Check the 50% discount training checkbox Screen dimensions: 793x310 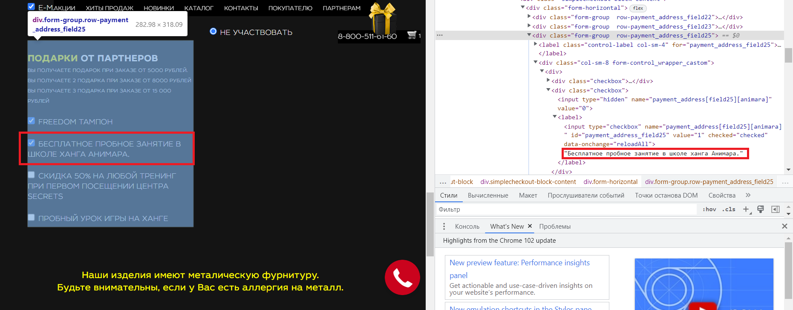pyautogui.click(x=32, y=175)
